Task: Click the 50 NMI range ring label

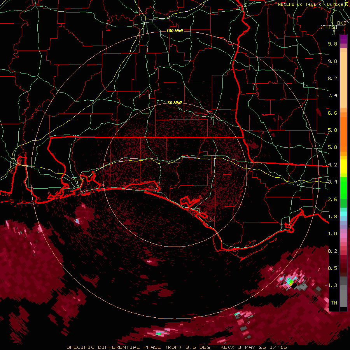Action: 175,103
